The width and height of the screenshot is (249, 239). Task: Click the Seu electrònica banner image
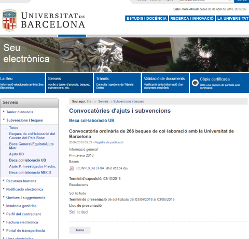pos(125,55)
